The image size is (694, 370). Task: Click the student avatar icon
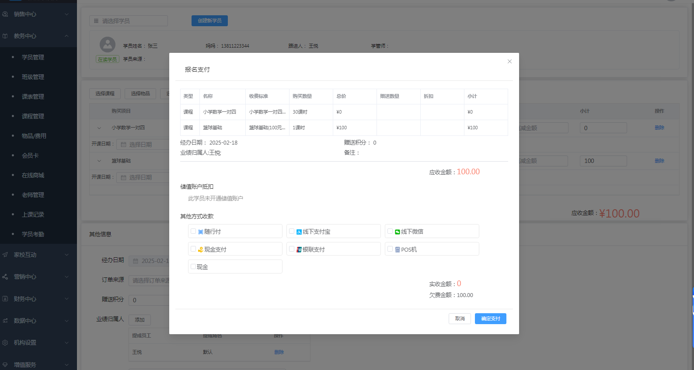click(108, 45)
